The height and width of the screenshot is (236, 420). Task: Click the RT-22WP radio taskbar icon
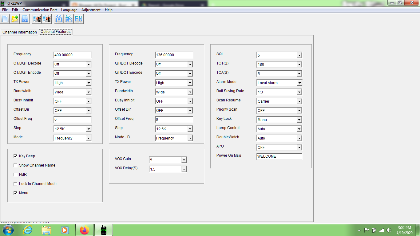click(x=104, y=230)
